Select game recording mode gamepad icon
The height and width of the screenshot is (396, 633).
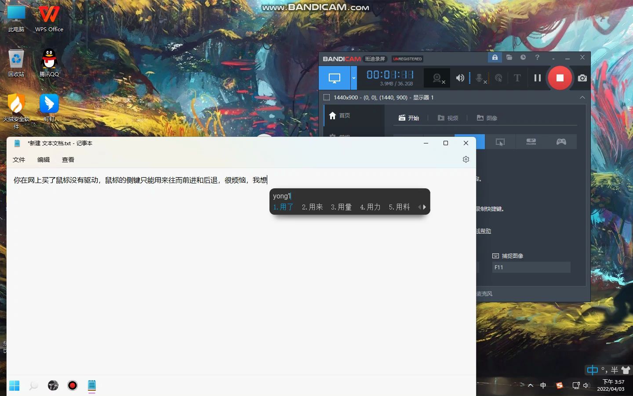561,142
